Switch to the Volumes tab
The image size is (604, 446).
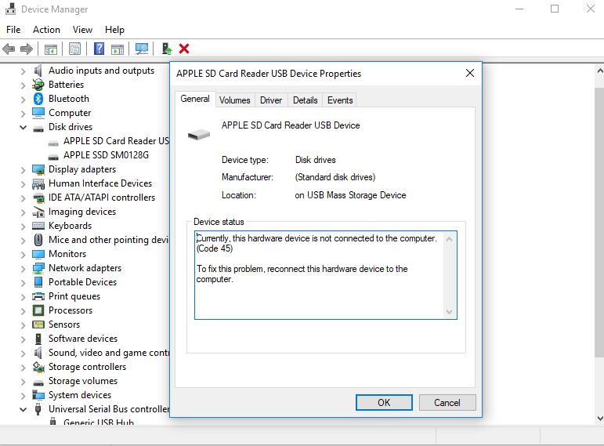click(x=234, y=100)
